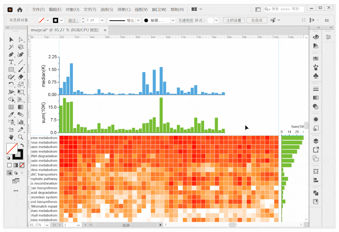Activate the Hand tool
Viewport: 339px width, 232px height.
tap(11, 137)
